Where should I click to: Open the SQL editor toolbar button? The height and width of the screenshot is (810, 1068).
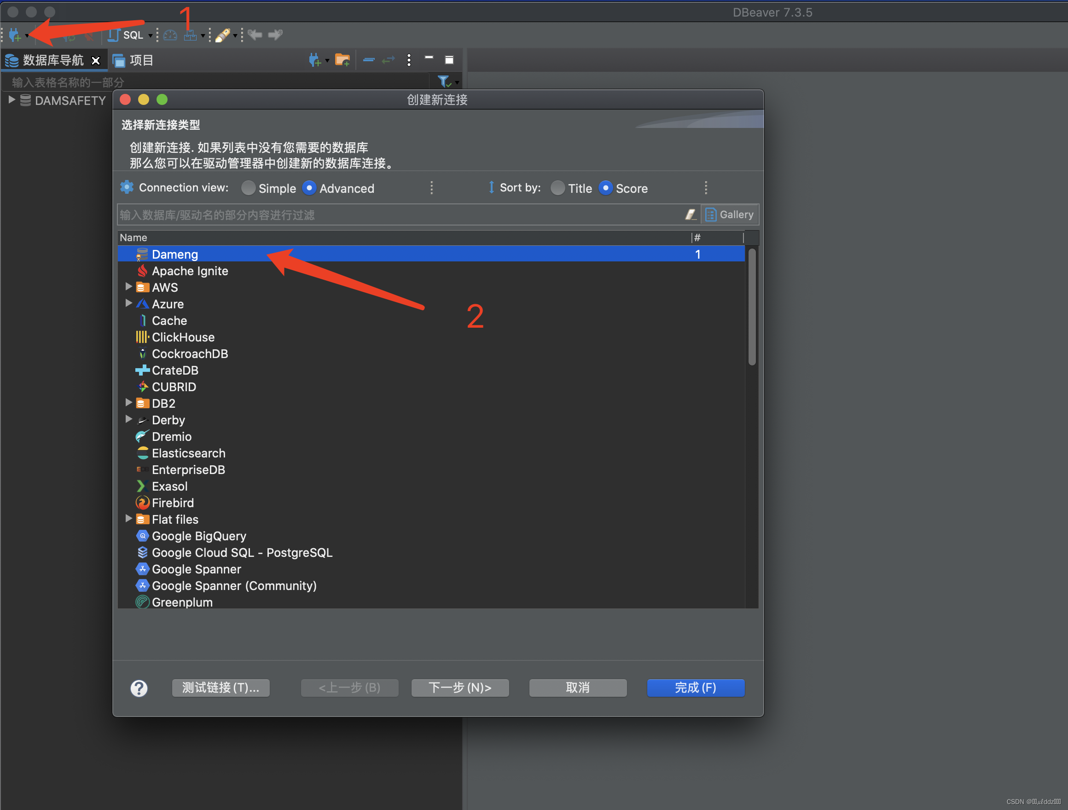(126, 35)
